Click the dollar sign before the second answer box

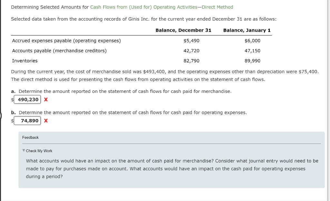[x=13, y=121]
